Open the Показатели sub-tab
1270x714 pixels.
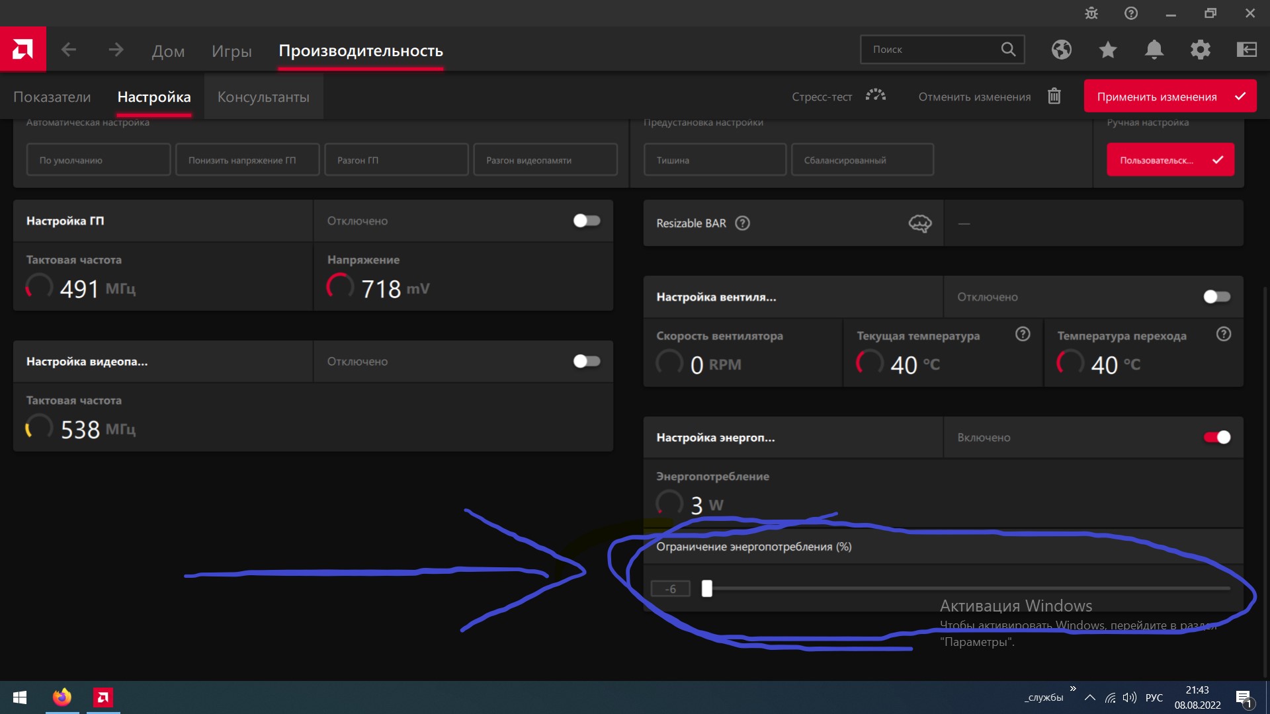pyautogui.click(x=52, y=97)
